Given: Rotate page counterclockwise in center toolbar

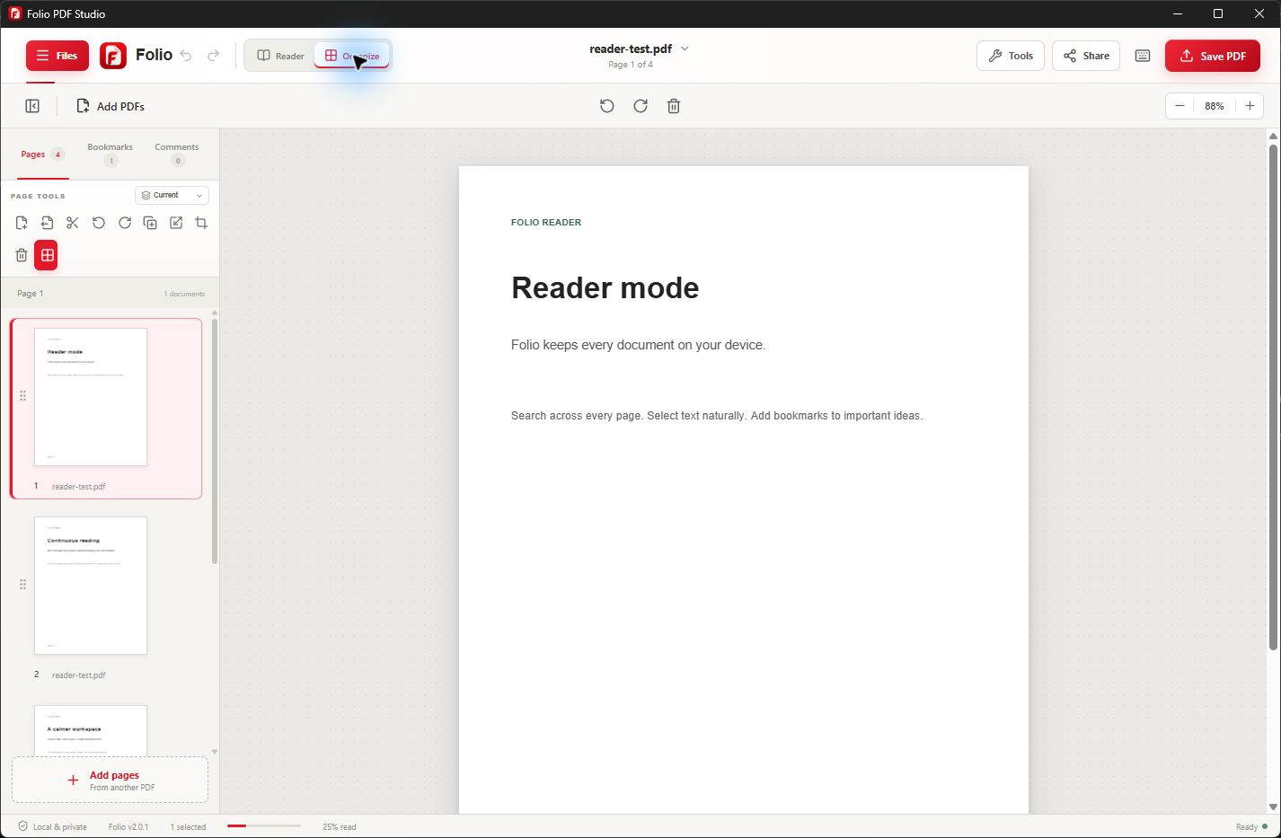Looking at the screenshot, I should pyautogui.click(x=607, y=106).
